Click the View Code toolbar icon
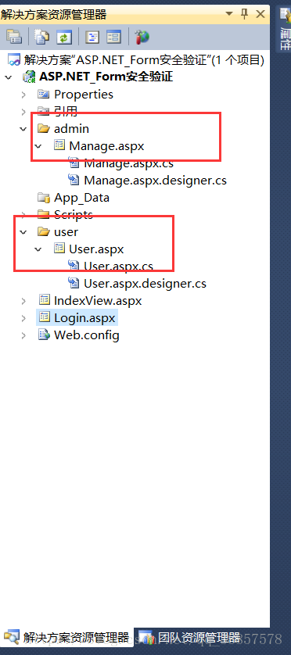 point(92,38)
